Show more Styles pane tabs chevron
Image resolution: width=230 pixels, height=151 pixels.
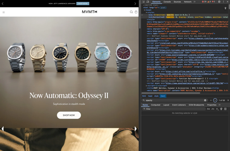pos(219,105)
